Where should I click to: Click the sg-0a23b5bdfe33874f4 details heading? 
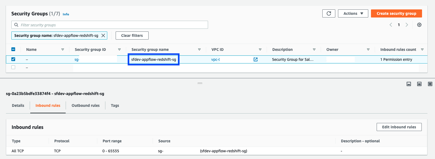pos(55,94)
